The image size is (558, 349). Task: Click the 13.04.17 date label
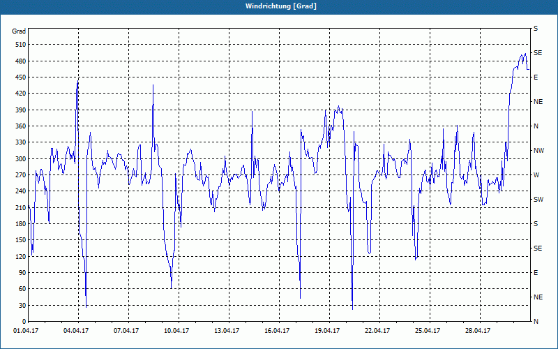point(227,331)
